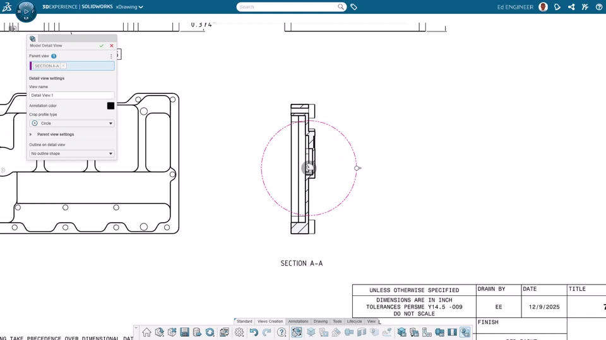Expand Parent view settings section
Screen dimensions: 606x340
pos(31,135)
